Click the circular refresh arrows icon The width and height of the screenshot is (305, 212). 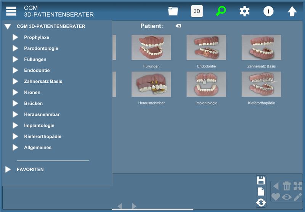261,202
